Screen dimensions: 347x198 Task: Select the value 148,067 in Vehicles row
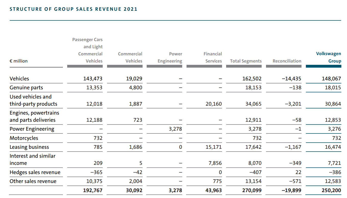pos(331,79)
